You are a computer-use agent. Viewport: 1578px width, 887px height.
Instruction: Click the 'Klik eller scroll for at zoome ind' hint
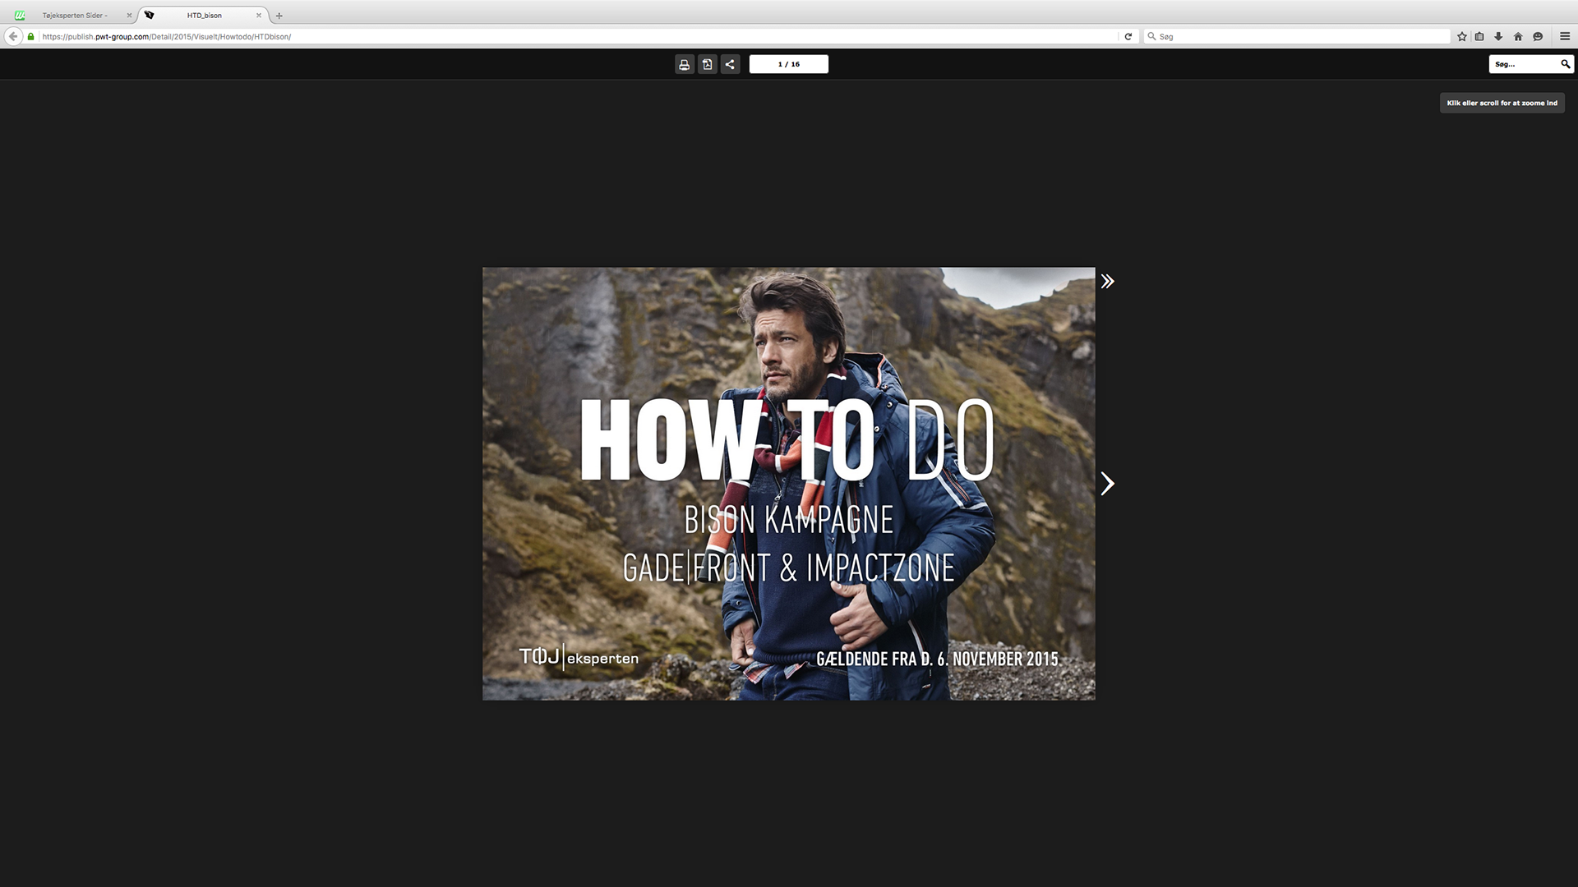pos(1502,103)
